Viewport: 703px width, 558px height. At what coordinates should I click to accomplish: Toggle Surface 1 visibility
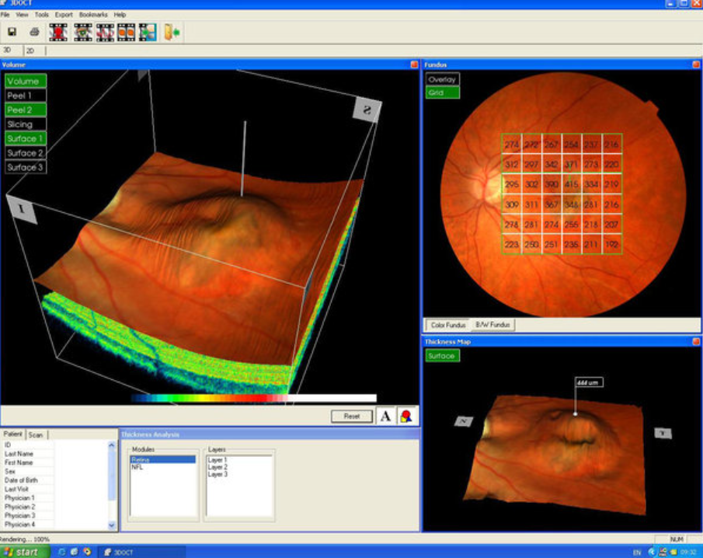(26, 138)
